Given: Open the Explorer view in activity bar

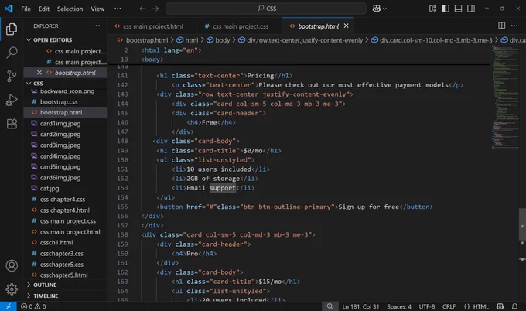Looking at the screenshot, I should tap(12, 29).
